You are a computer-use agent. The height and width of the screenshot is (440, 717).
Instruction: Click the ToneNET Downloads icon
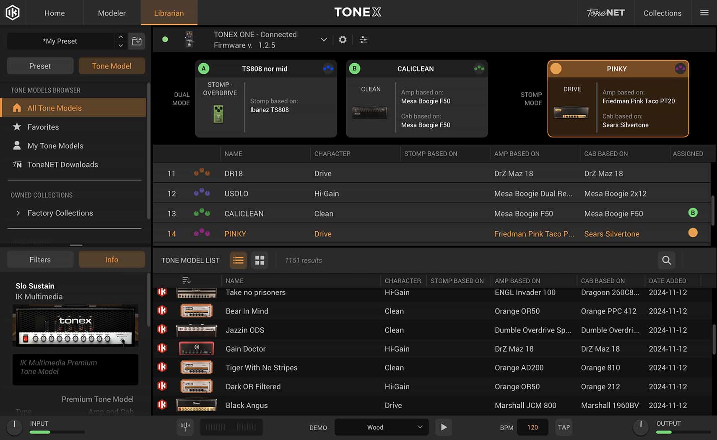click(x=17, y=164)
